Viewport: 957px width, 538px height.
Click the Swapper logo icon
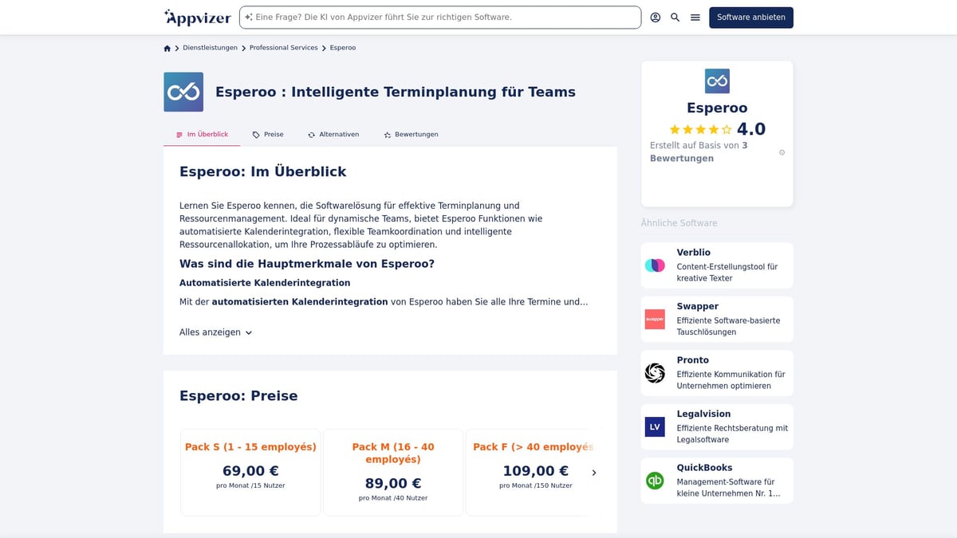click(x=655, y=320)
